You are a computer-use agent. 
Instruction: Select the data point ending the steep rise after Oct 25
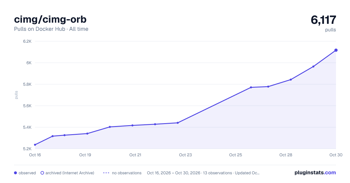(x=251, y=87)
